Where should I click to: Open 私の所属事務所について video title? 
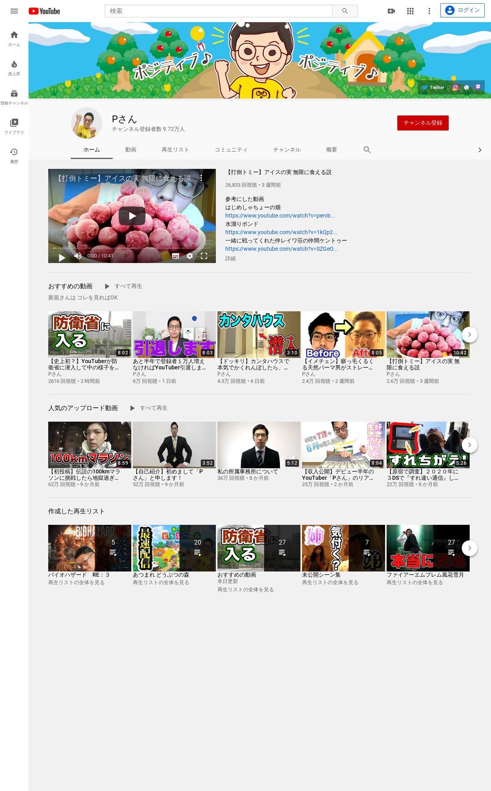248,471
